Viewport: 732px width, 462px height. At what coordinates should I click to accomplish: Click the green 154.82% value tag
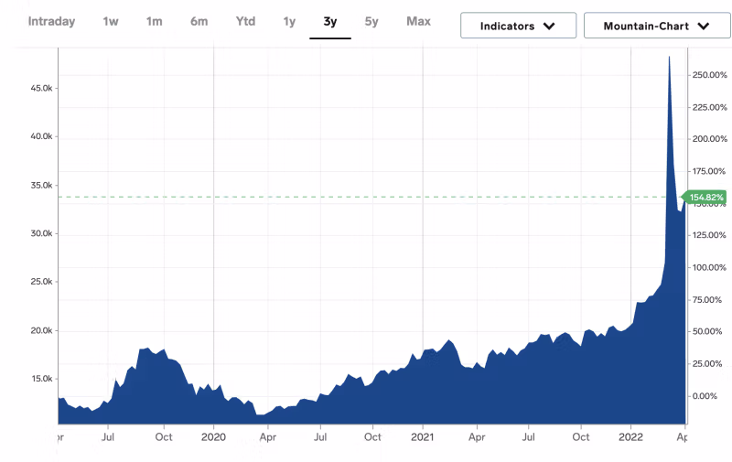tap(705, 197)
